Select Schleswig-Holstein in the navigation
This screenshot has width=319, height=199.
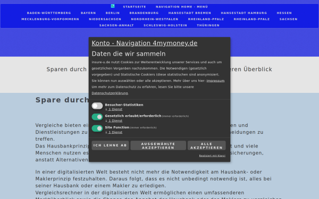pyautogui.click(x=165, y=25)
